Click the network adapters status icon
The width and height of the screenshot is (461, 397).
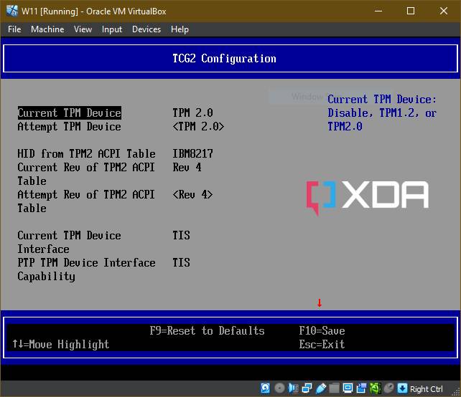(x=307, y=388)
